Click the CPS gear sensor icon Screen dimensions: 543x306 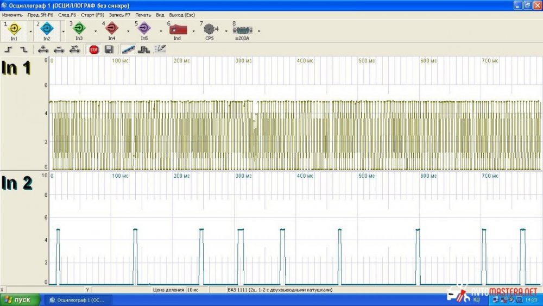[x=210, y=29]
